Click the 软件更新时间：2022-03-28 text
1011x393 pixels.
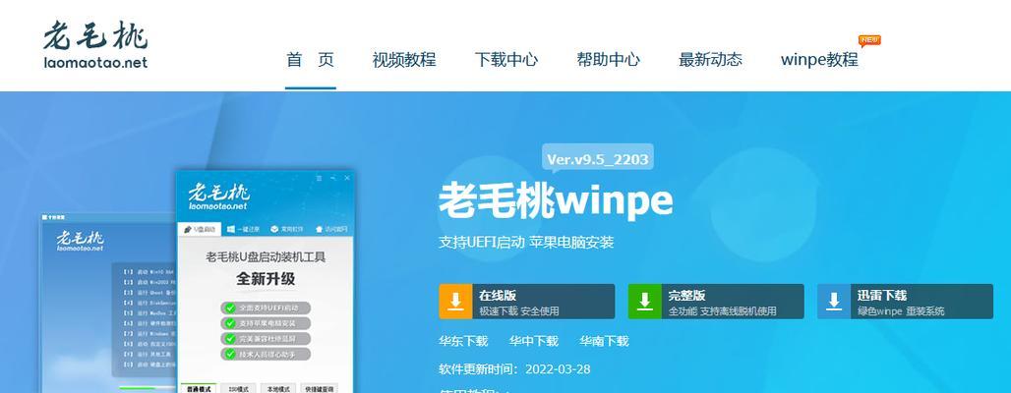click(514, 369)
